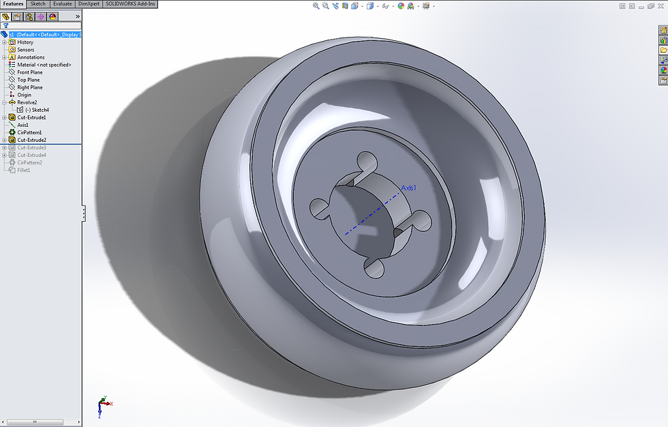
Task: Open the FeatureManager Design Tree tab icon
Action: tap(5, 16)
